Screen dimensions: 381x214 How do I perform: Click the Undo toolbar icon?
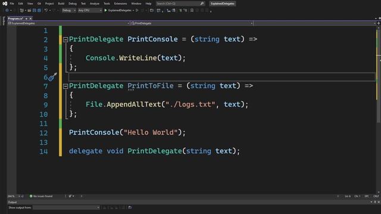tap(46, 11)
